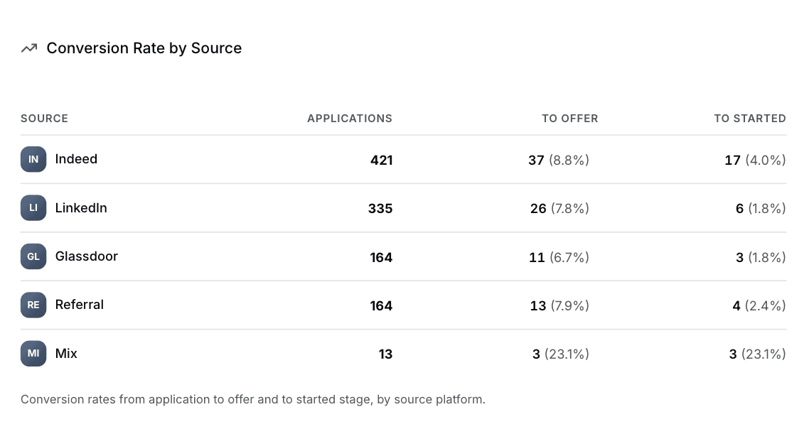Click Glassdoor's applications value 164
809x429 pixels.
(x=381, y=257)
